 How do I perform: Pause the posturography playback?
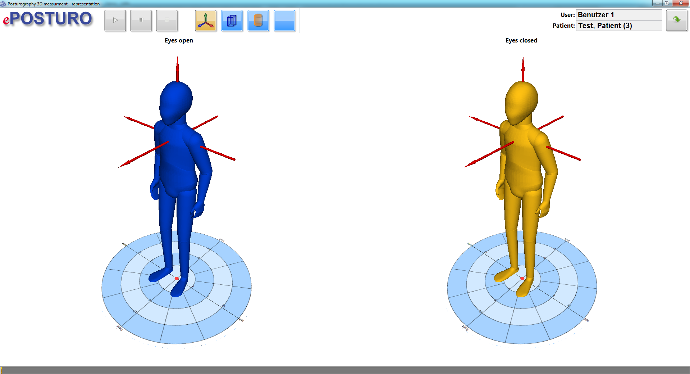pos(141,21)
